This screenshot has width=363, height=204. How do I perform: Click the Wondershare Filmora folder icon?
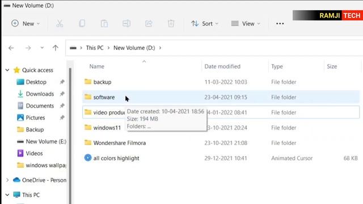pos(88,142)
